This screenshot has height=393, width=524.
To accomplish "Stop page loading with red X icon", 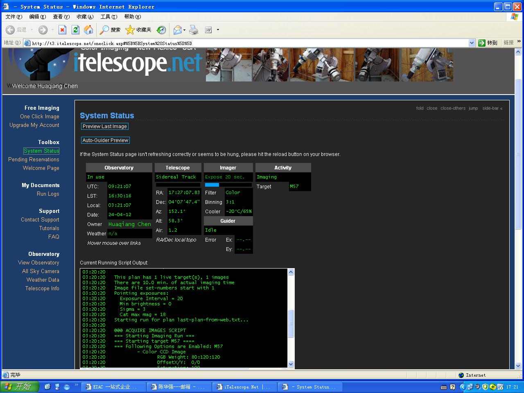I will tap(62, 30).
